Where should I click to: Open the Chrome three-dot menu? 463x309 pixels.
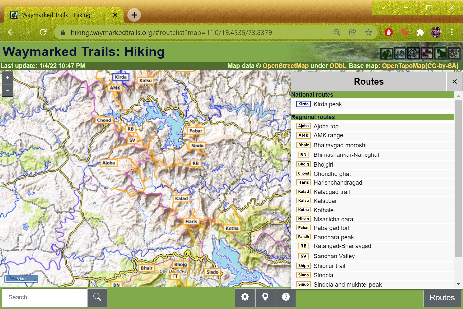452,32
